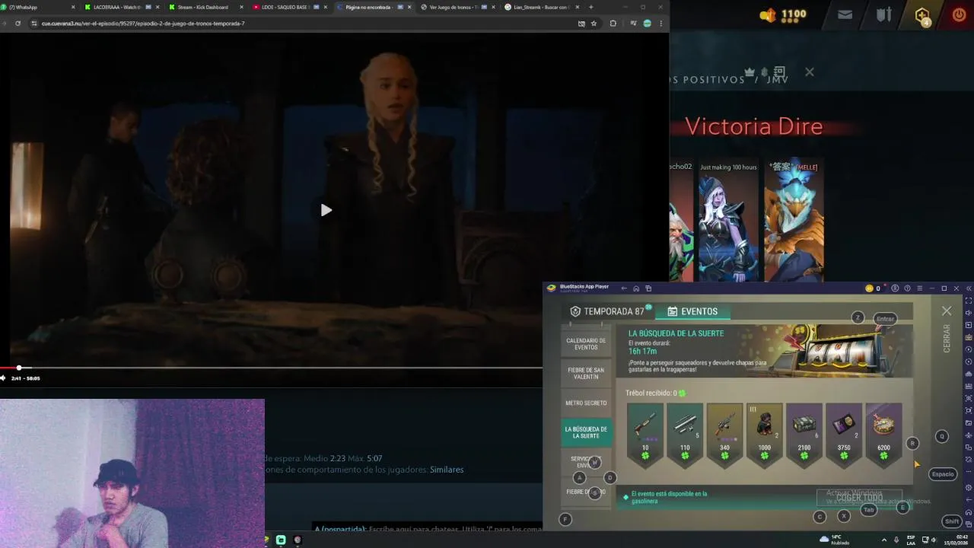Viewport: 974px width, 548px height.
Task: Open the browser extensions puzzle icon
Action: [613, 24]
